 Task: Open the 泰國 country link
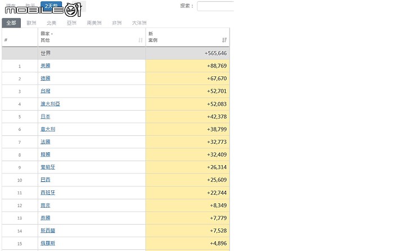tap(46, 218)
